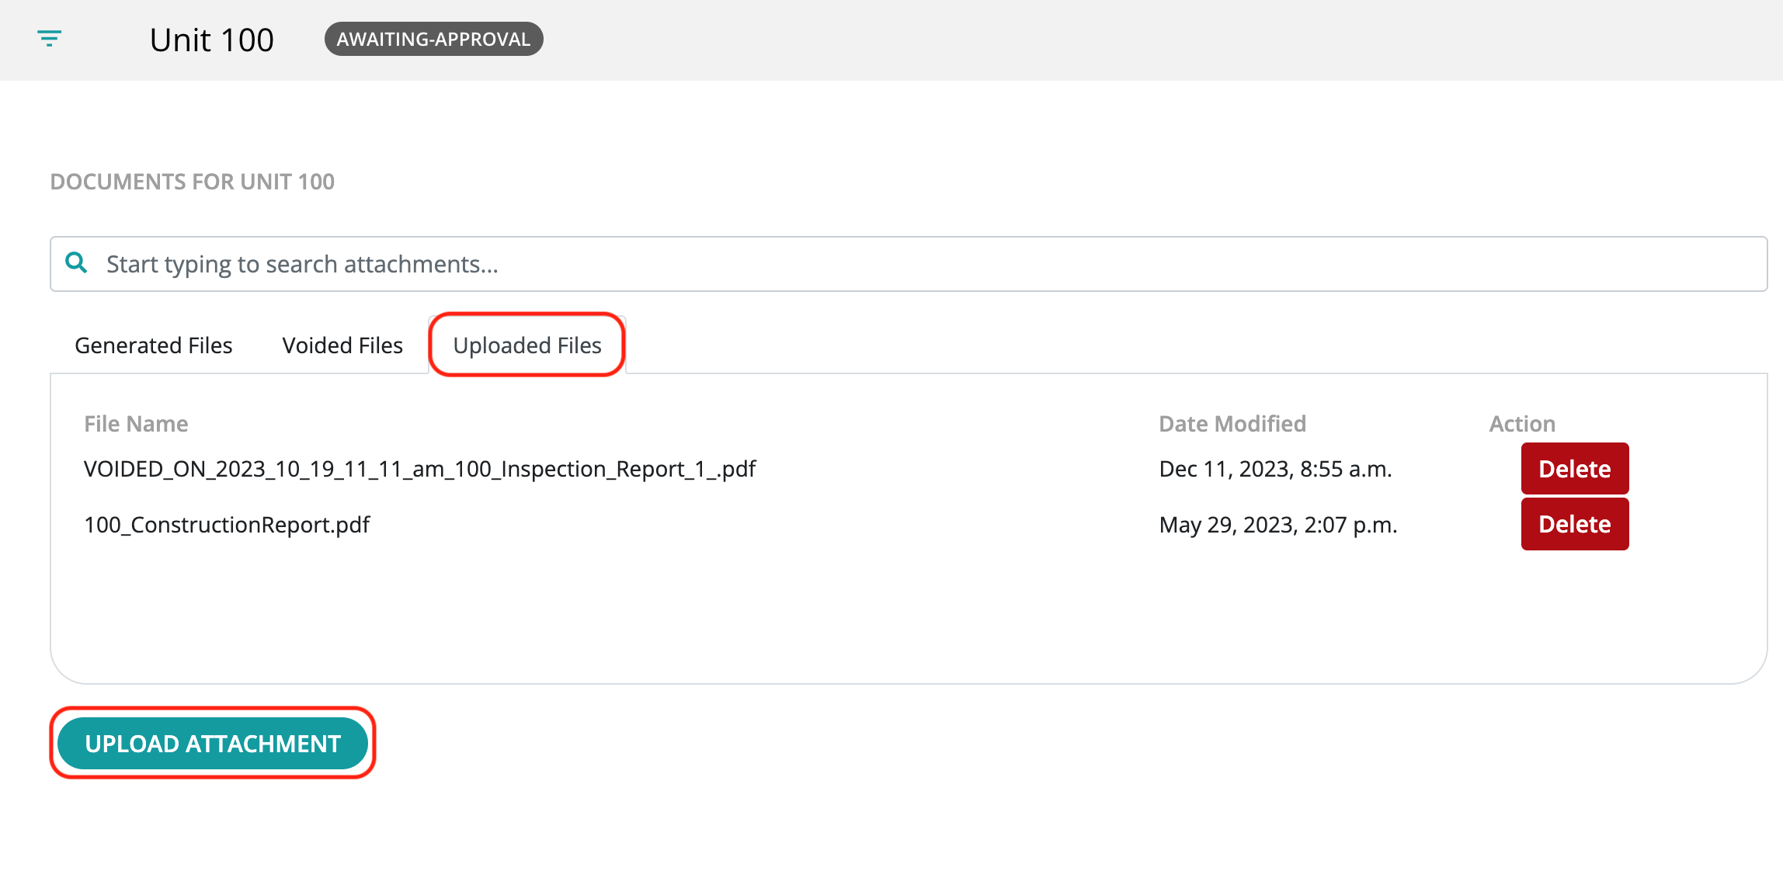This screenshot has height=871, width=1783.
Task: Open 100_ConstructionReport.pdf file name
Action: click(x=227, y=525)
